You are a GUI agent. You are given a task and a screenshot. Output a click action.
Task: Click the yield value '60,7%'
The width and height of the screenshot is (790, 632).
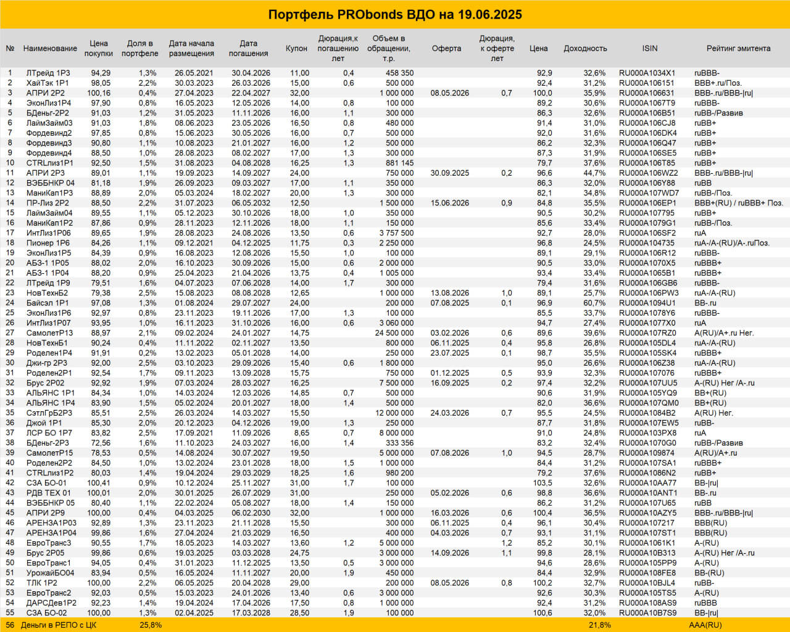click(x=594, y=303)
